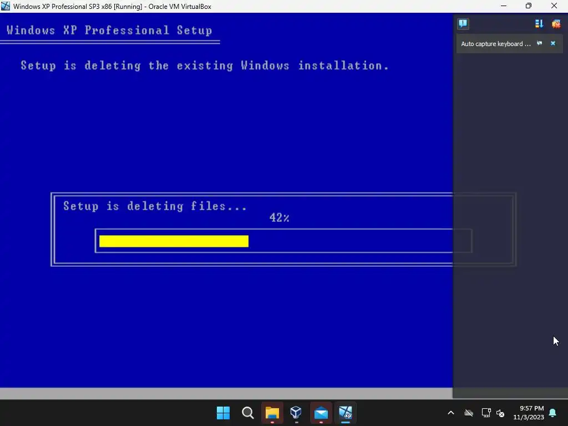Minimize the VirtualBox window
Viewport: 568px width, 426px height.
point(504,6)
